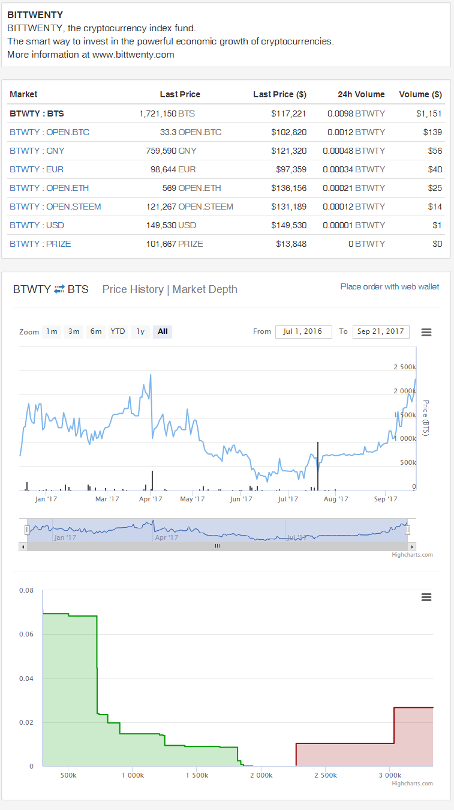Open the BTWTY : CNY market
454x810 pixels.
coord(37,151)
